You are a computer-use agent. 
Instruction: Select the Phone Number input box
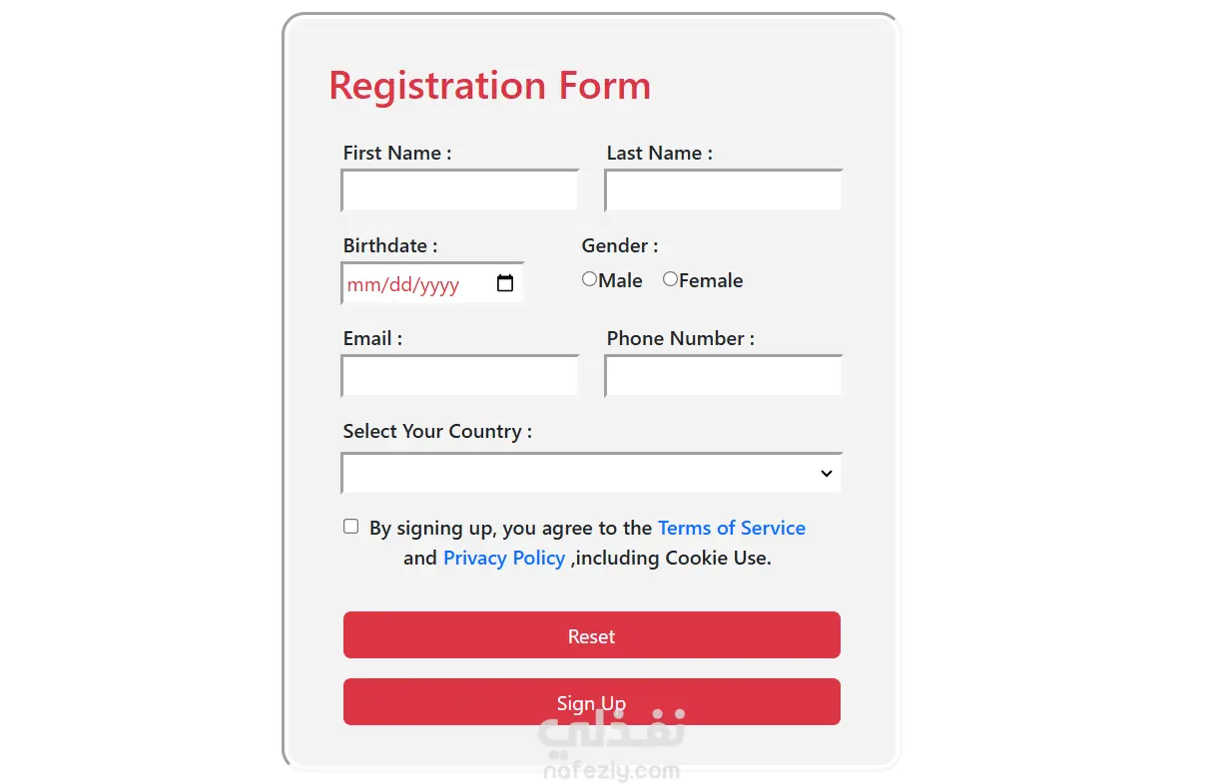(724, 377)
